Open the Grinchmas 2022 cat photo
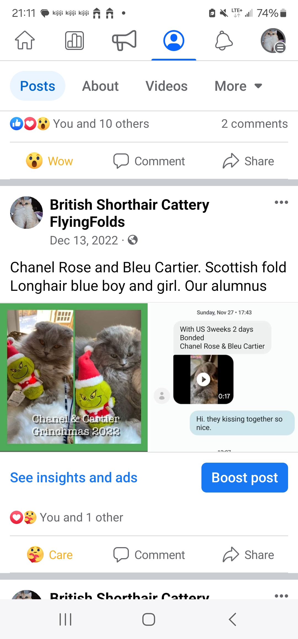This screenshot has width=298, height=639. coord(74,377)
